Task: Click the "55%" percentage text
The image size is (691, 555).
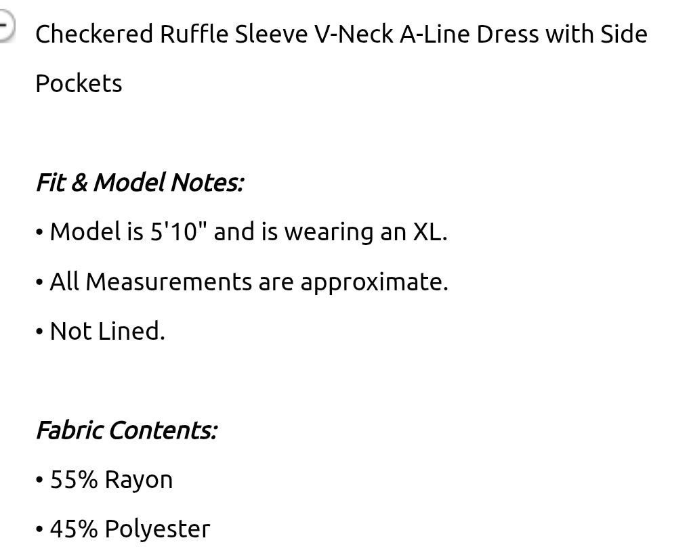Action: tap(75, 480)
